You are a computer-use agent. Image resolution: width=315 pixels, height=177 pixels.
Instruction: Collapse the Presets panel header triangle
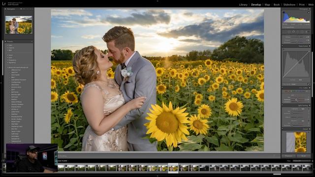pyautogui.click(x=5, y=41)
